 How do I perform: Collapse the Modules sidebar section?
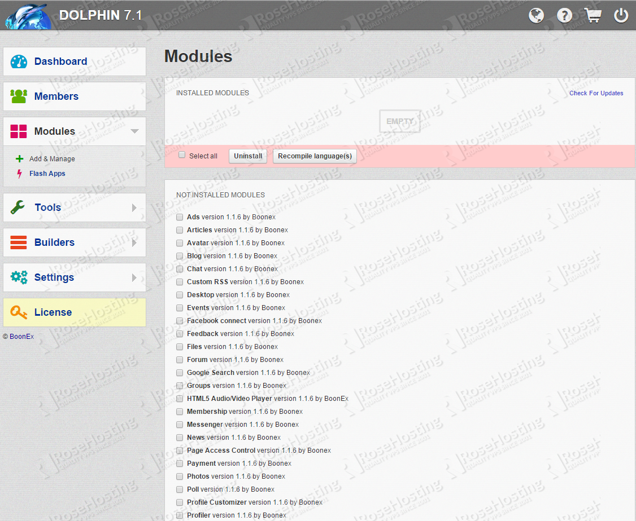pyautogui.click(x=136, y=131)
